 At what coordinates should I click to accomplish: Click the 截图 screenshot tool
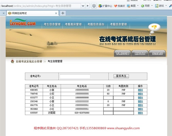(131, 6)
